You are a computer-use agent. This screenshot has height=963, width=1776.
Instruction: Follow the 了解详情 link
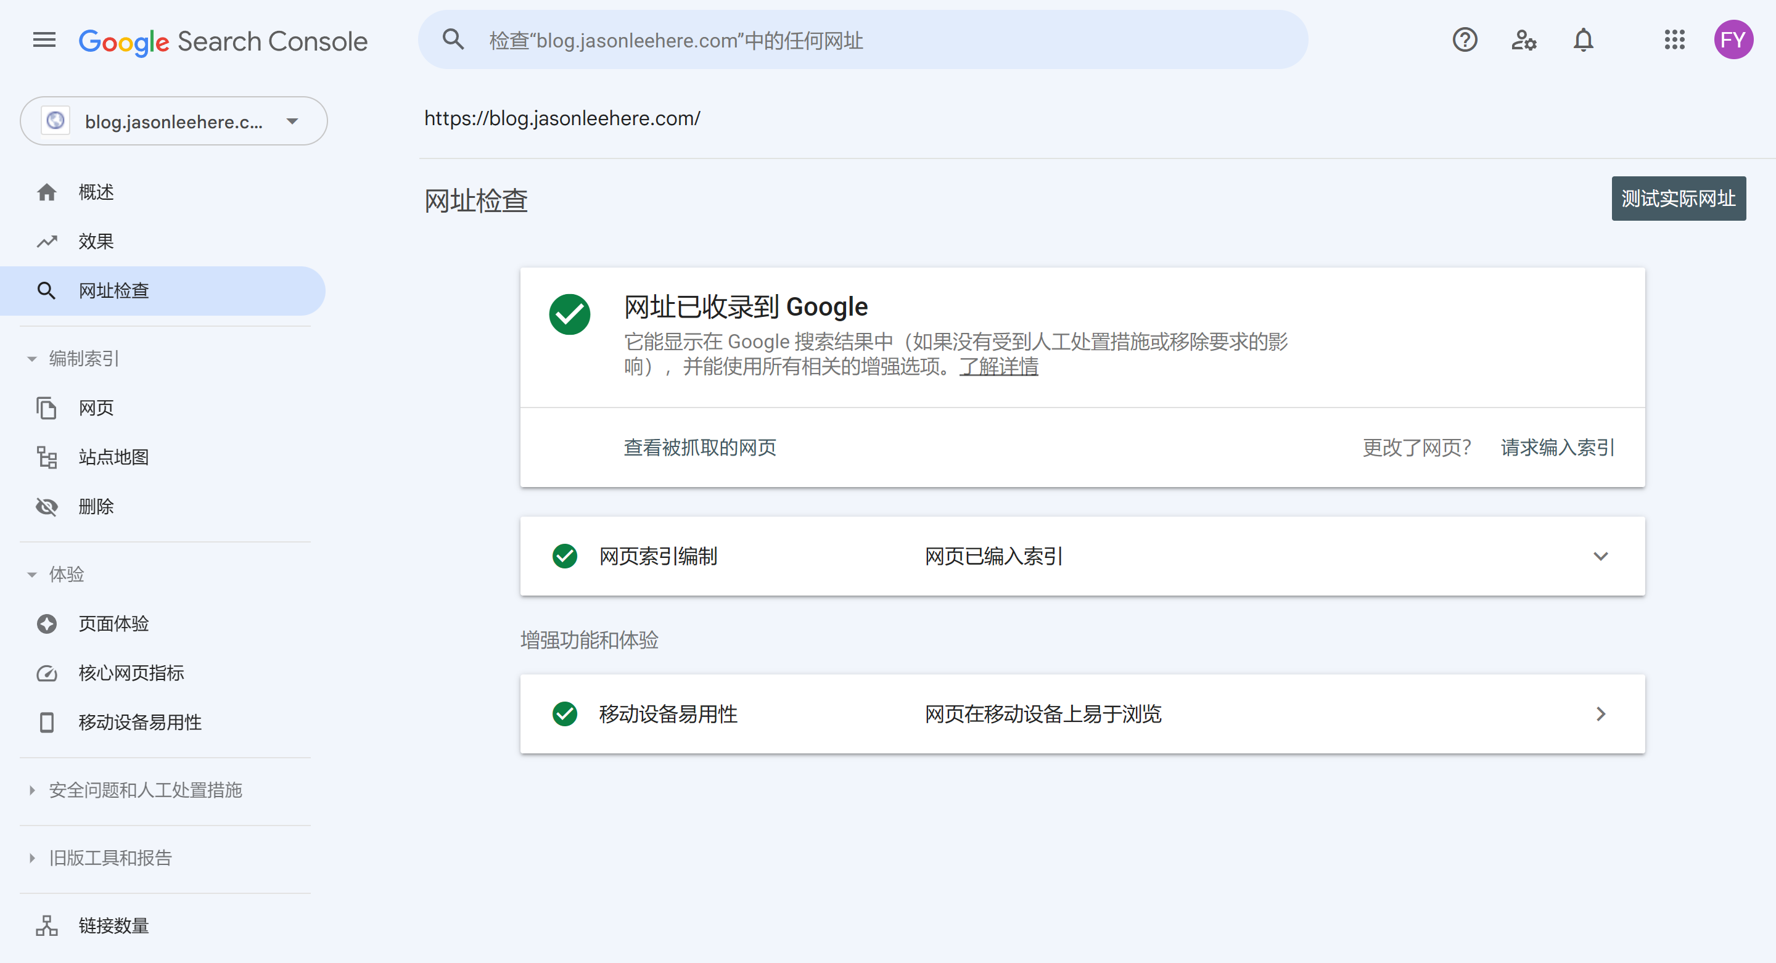998,366
